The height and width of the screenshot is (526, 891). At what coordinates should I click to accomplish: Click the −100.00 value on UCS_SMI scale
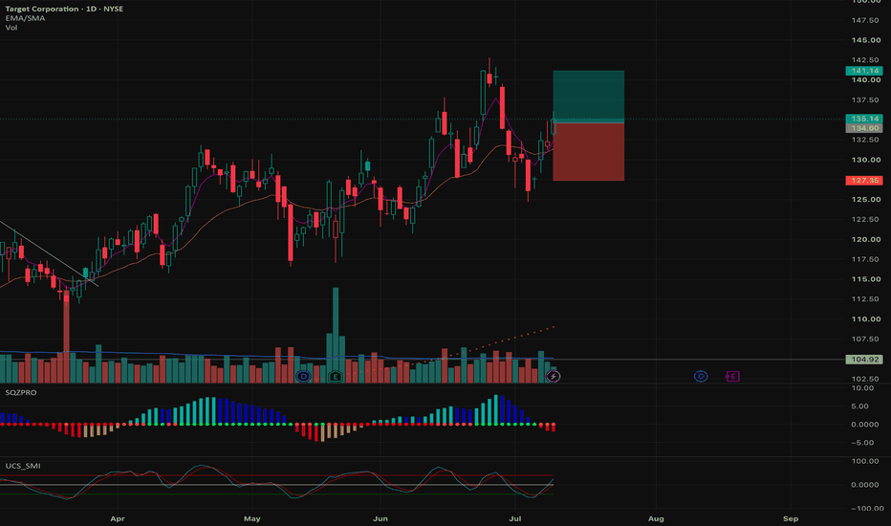pyautogui.click(x=867, y=509)
